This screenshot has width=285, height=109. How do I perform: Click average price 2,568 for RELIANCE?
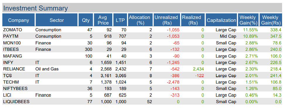tap(106, 69)
